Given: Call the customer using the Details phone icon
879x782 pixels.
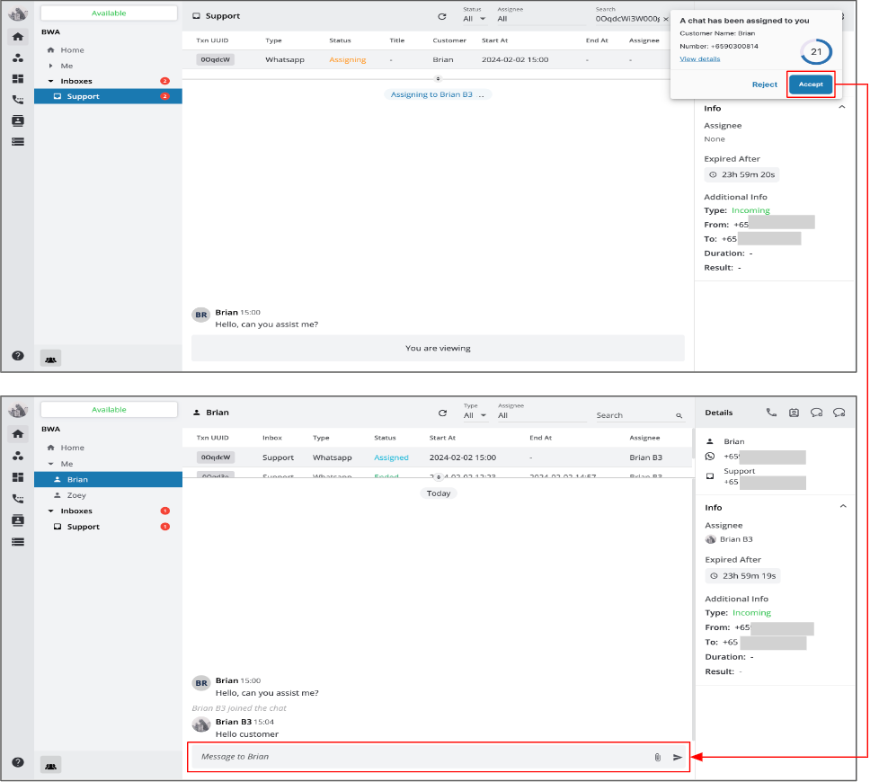Looking at the screenshot, I should coord(771,413).
